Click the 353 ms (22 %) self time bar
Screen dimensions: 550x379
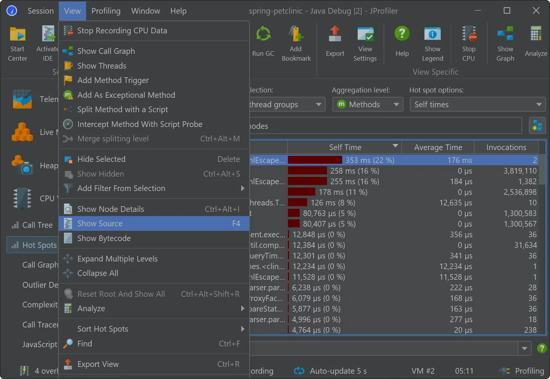(x=315, y=160)
